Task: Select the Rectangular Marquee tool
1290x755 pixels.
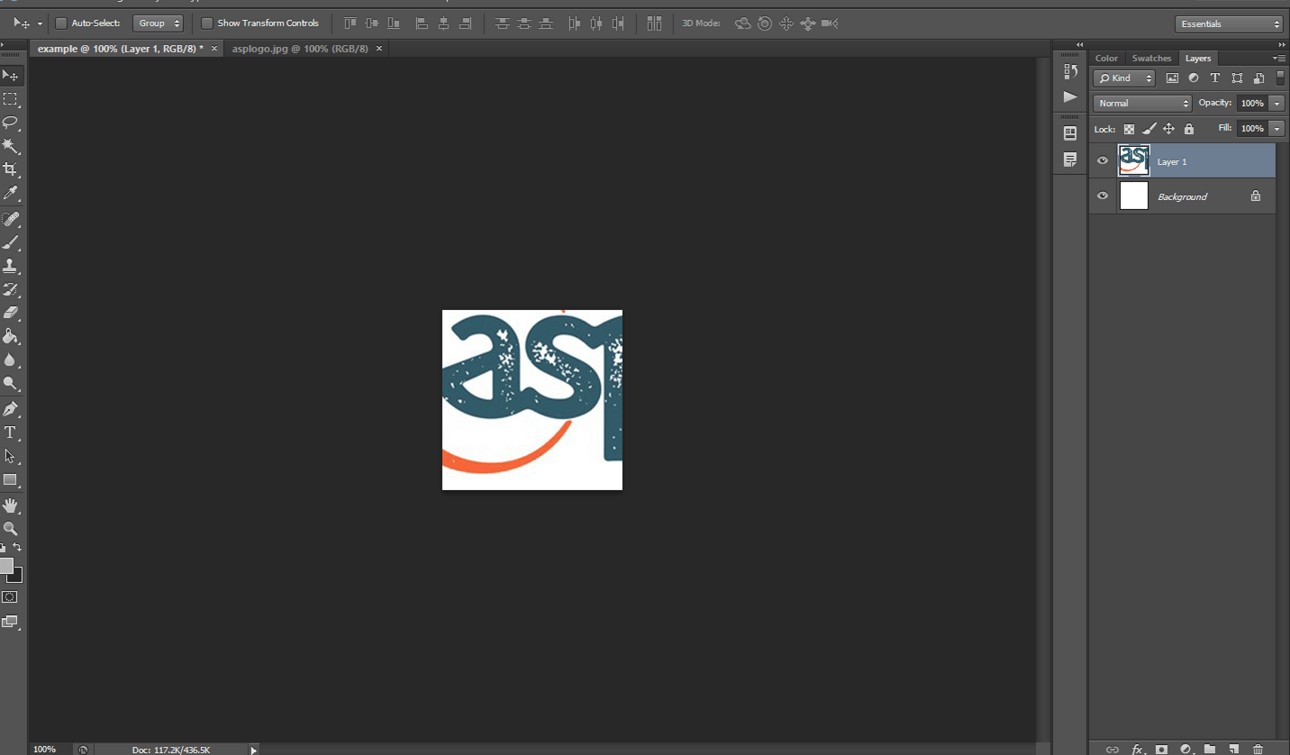Action: coord(11,100)
